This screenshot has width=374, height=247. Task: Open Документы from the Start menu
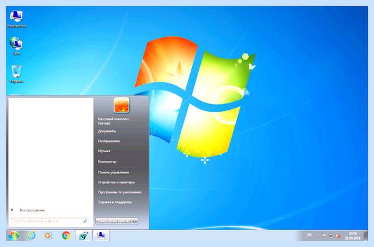point(107,131)
